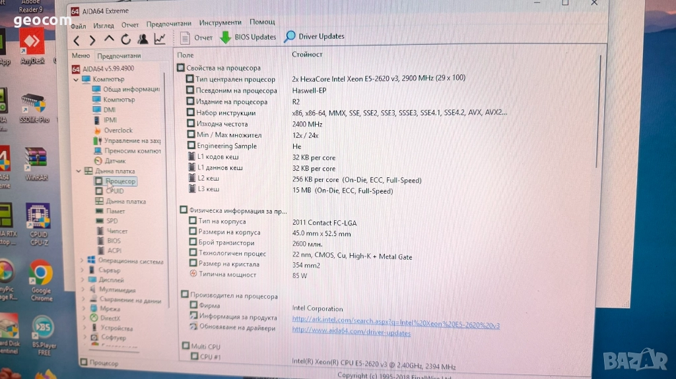The image size is (676, 379).
Task: Expand the Мултимедия tree node
Action: coord(83,289)
